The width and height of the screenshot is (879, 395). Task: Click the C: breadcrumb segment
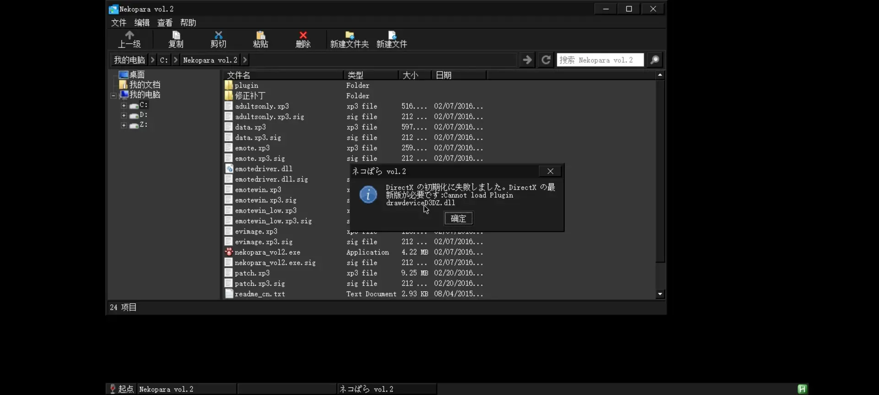coord(164,60)
